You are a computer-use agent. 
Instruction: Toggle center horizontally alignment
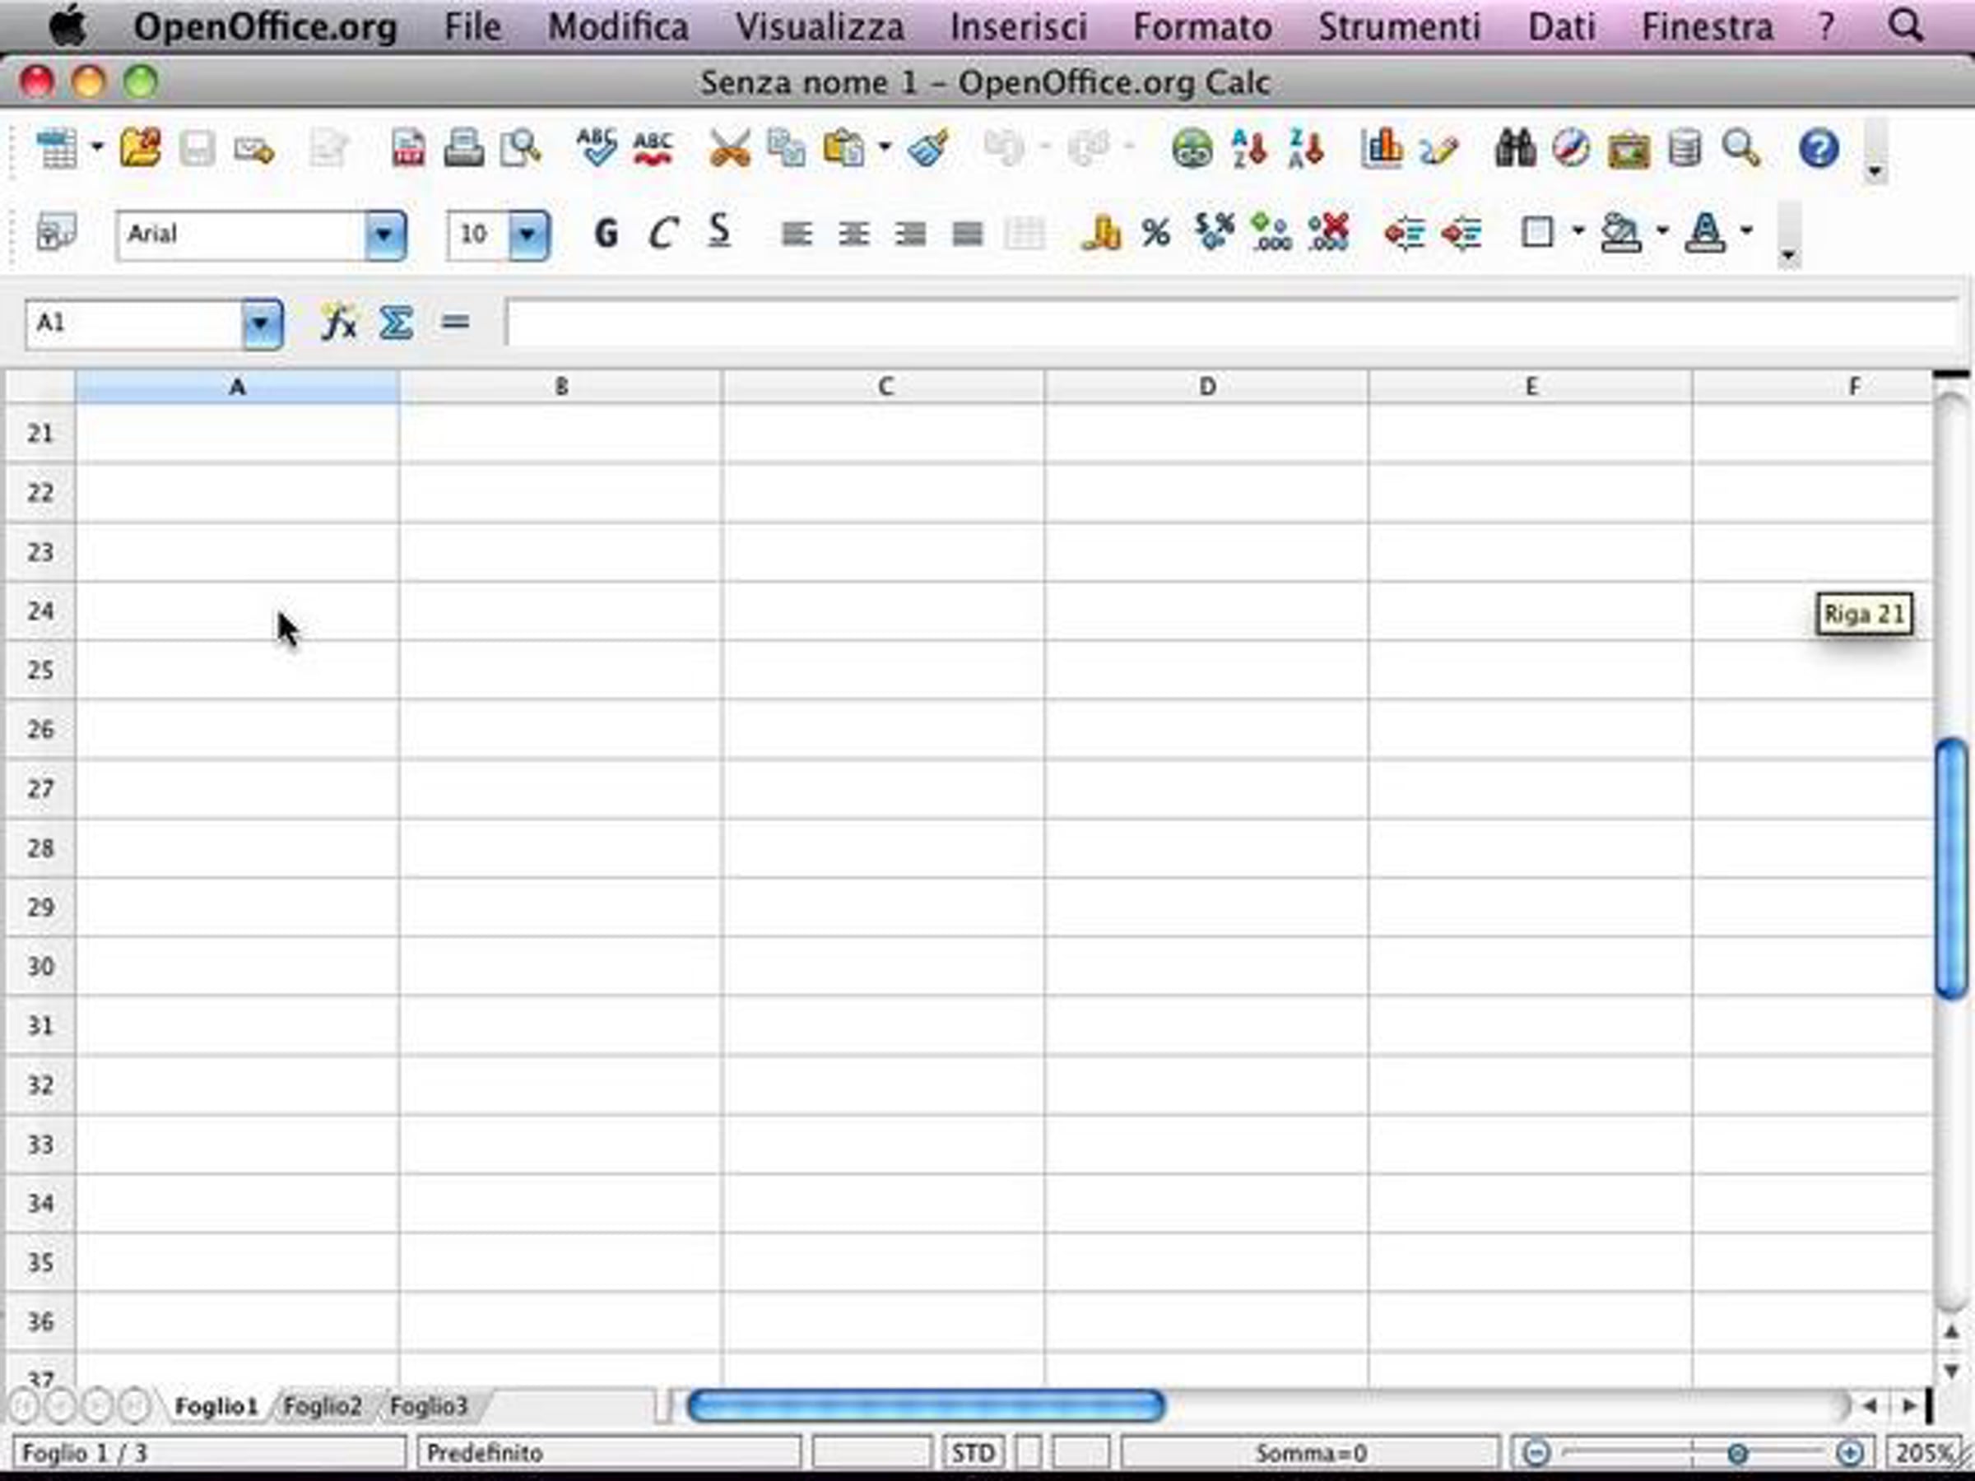[853, 234]
